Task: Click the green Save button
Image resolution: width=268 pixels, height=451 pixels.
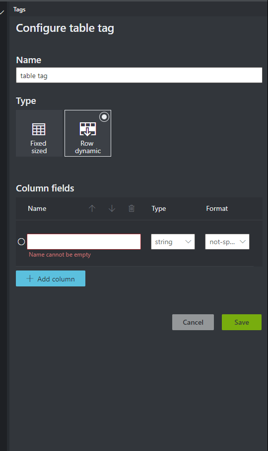Action: tap(242, 322)
